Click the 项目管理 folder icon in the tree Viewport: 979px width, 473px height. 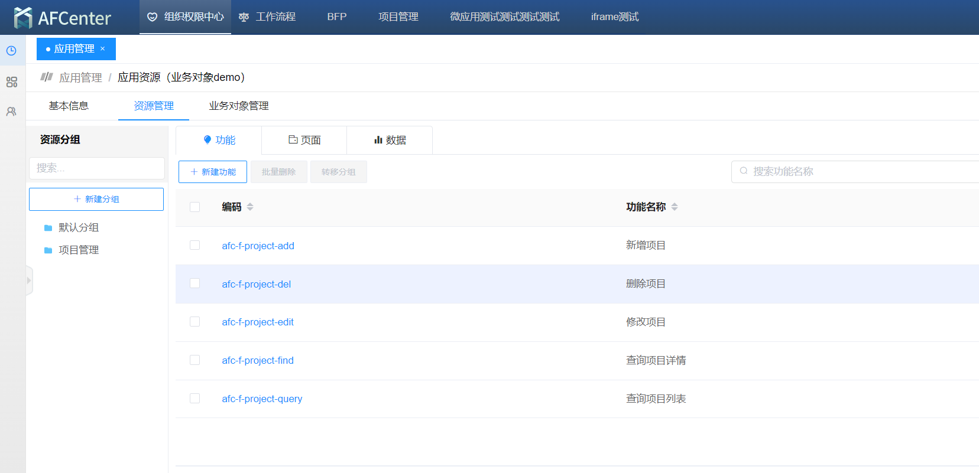tap(48, 250)
